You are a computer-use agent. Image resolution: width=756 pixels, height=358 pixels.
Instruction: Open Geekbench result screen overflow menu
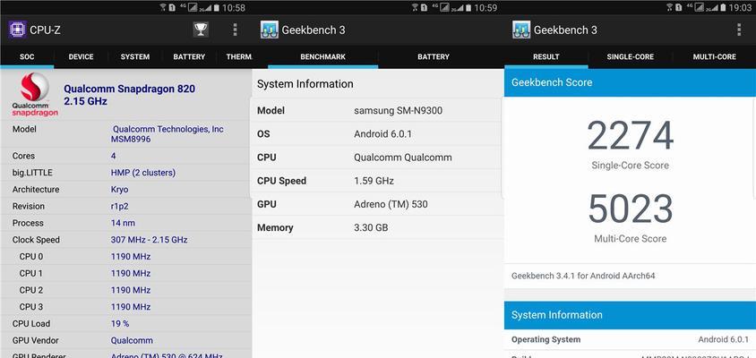(739, 30)
